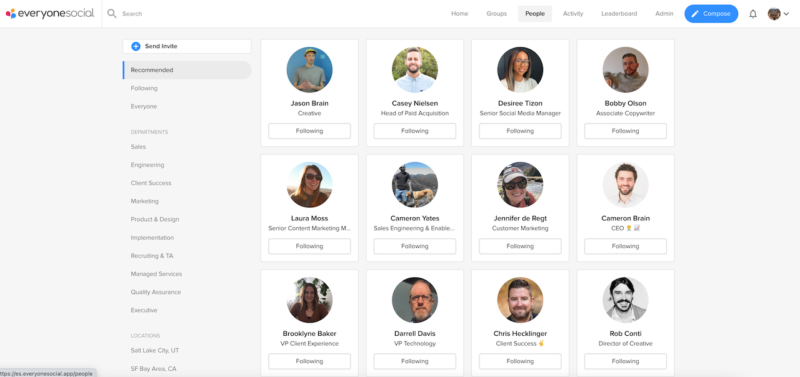Click the plus icon on Send Invite
Viewport: 800px width, 377px height.
point(137,46)
